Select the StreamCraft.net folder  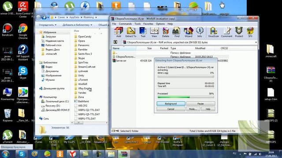click(x=86, y=67)
